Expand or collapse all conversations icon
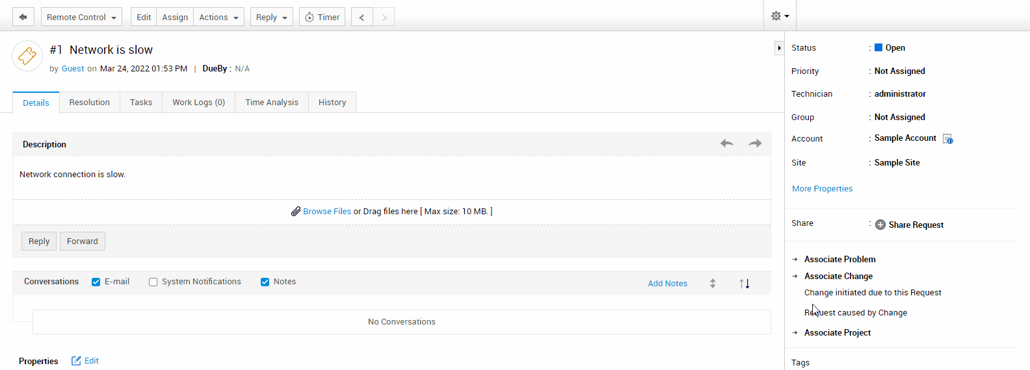The height and width of the screenshot is (370, 1030). point(713,283)
